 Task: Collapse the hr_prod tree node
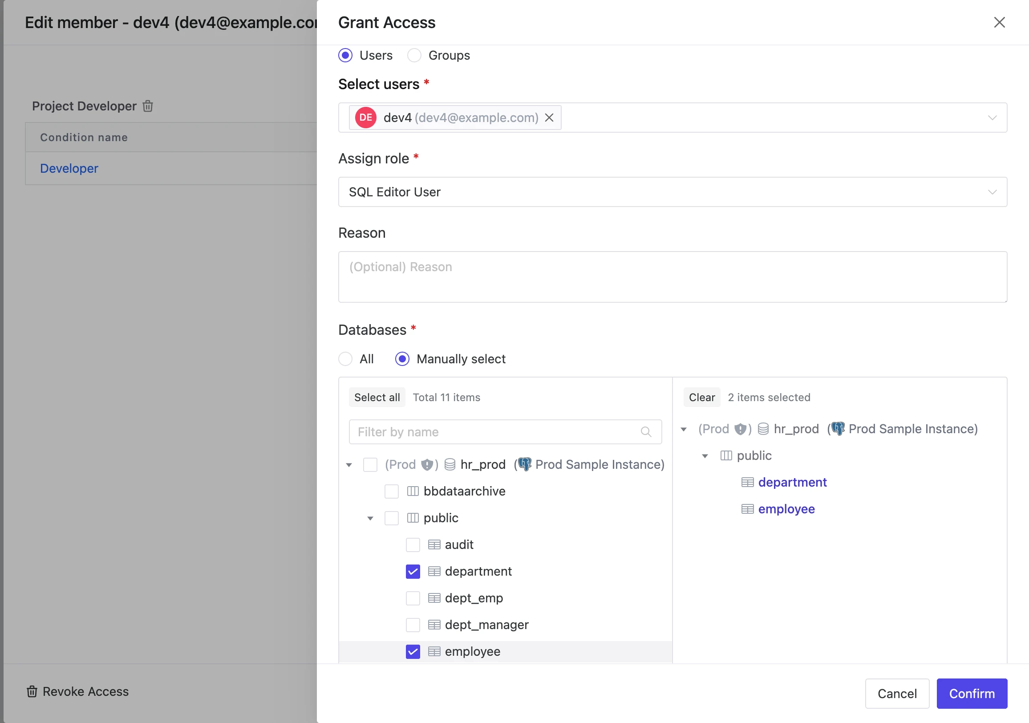(349, 465)
